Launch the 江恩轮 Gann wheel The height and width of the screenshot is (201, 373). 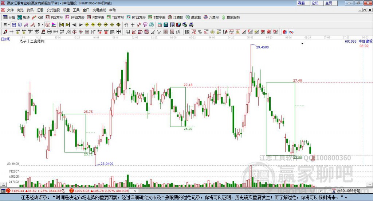point(176,18)
